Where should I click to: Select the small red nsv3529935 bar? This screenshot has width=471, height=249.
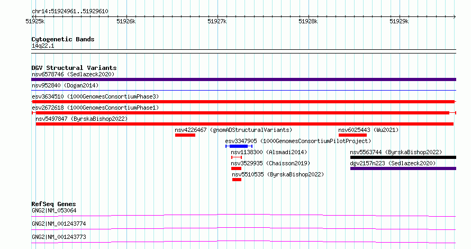click(x=236, y=168)
